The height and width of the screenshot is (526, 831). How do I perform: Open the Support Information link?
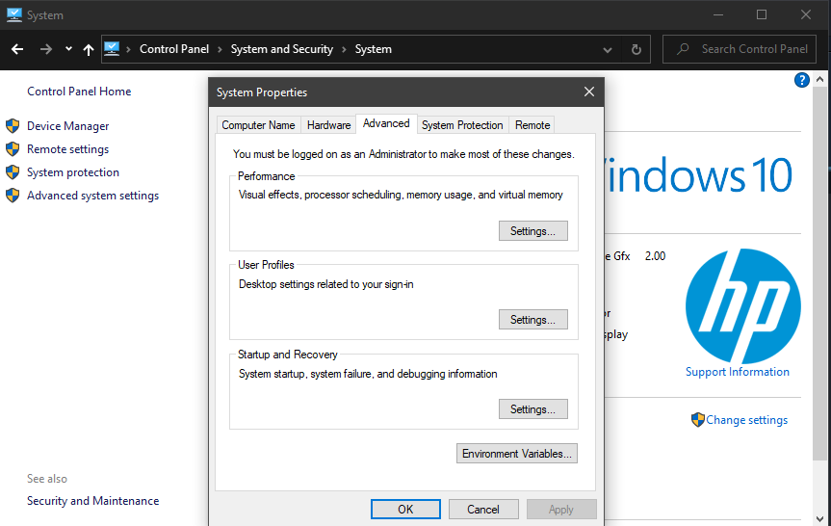(737, 372)
